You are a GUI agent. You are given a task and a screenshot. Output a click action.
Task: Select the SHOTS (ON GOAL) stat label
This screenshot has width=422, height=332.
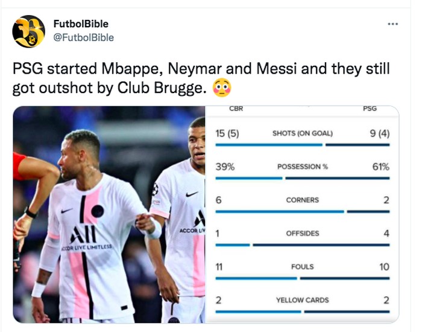(302, 133)
